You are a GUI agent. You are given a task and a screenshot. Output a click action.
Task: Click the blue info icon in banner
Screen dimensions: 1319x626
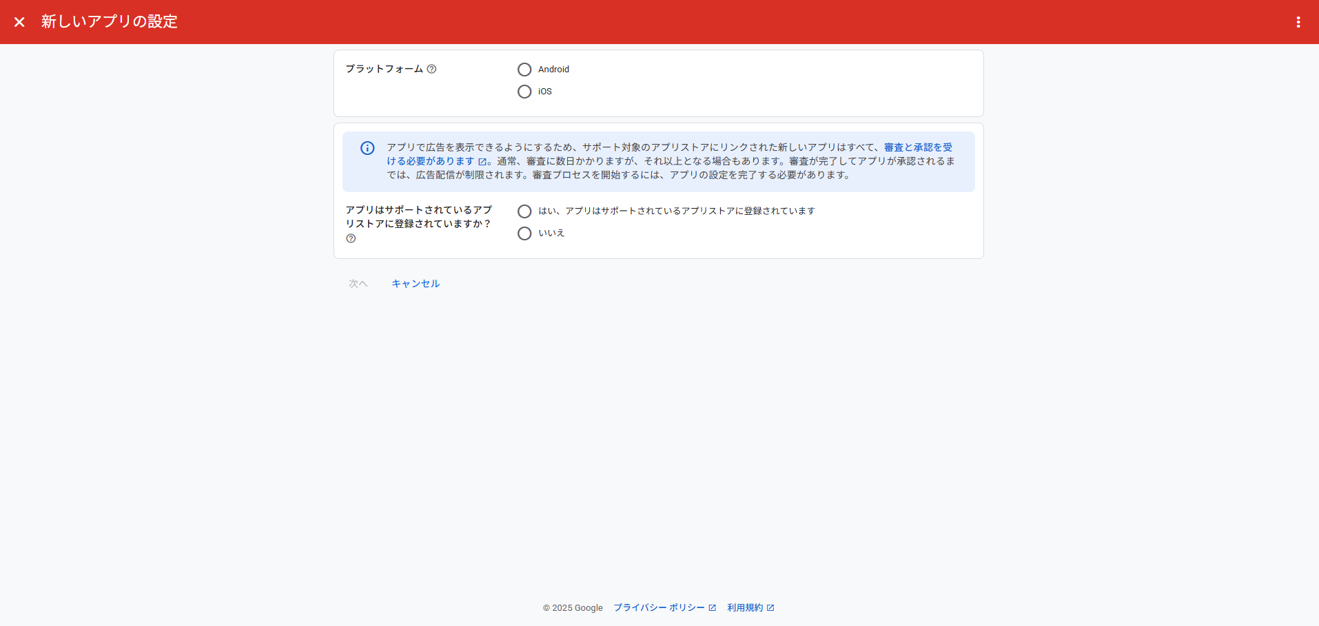pyautogui.click(x=367, y=148)
